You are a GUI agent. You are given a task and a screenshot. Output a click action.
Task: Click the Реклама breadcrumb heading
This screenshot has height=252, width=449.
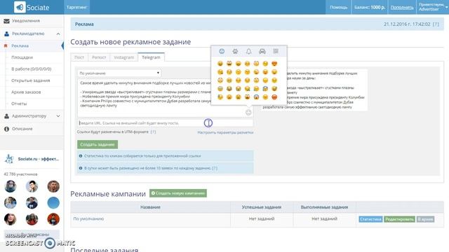pos(84,24)
